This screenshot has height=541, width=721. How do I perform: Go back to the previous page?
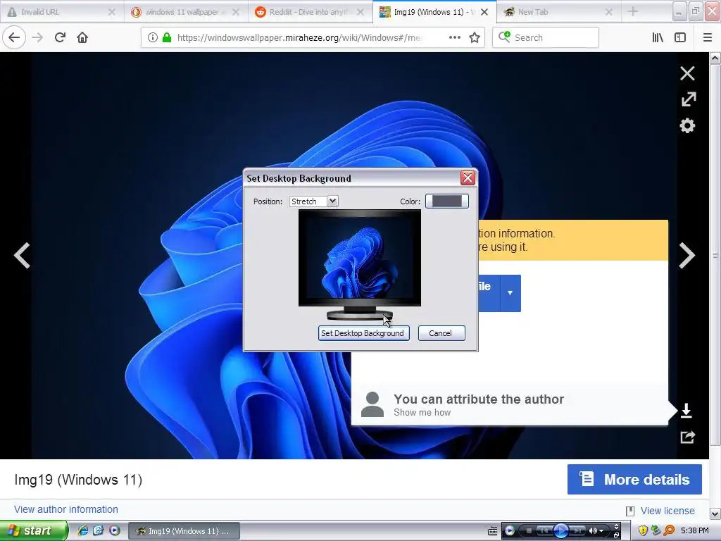14,37
